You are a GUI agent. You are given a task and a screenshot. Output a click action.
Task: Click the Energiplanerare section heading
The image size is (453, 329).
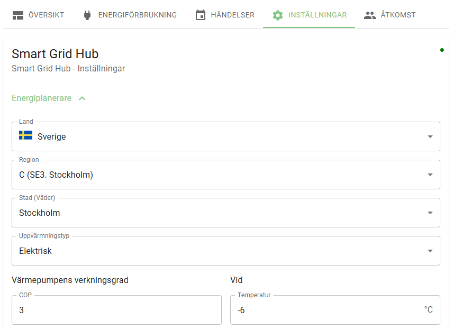pyautogui.click(x=42, y=98)
